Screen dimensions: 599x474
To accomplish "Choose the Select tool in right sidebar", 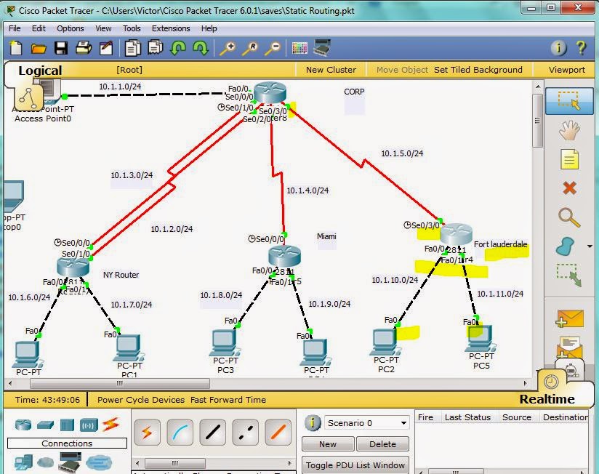I will (x=569, y=101).
